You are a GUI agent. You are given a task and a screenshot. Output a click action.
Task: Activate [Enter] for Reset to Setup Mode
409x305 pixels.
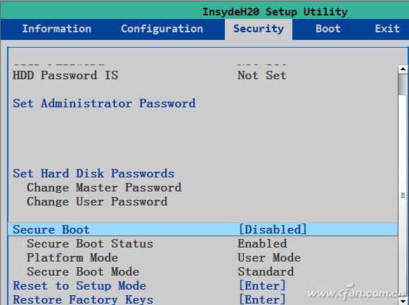(x=262, y=286)
